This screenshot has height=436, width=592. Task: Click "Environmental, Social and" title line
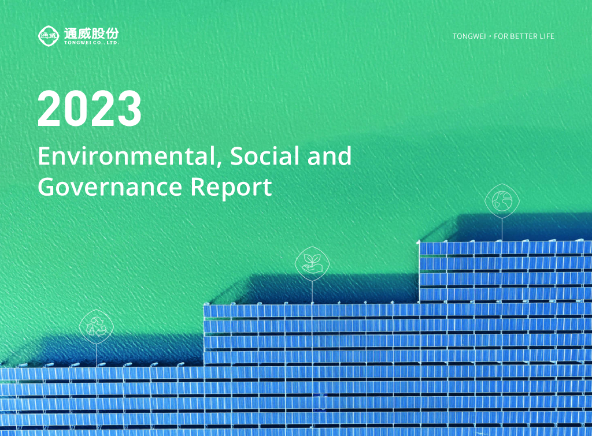195,156
